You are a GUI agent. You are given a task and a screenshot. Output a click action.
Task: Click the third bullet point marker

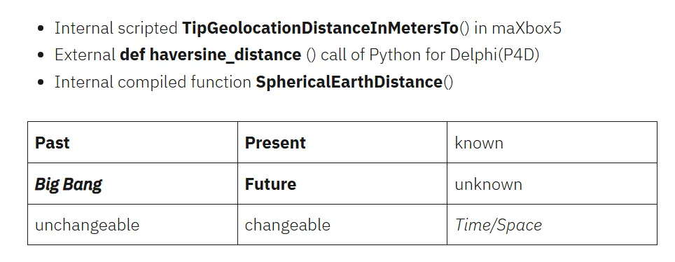point(41,82)
